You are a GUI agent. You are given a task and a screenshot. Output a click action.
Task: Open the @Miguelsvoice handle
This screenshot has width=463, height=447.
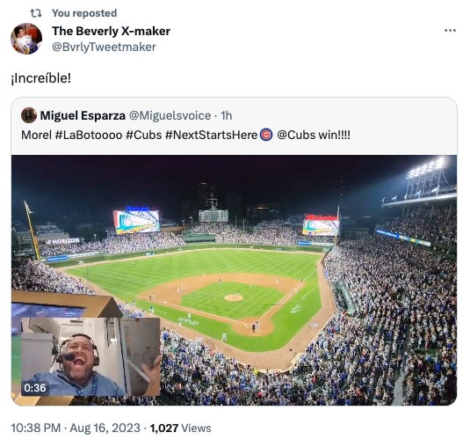170,115
